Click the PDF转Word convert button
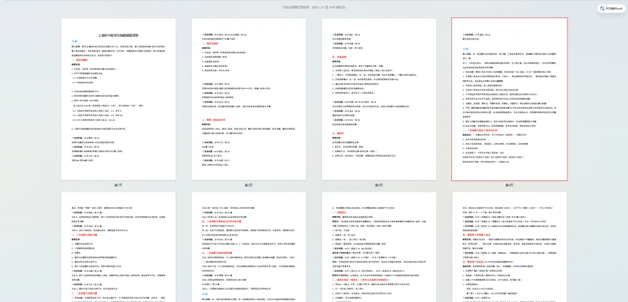This screenshot has width=628, height=302. point(612,8)
